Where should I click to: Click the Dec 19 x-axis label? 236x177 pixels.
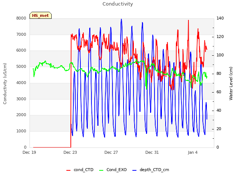[x=29, y=152]
